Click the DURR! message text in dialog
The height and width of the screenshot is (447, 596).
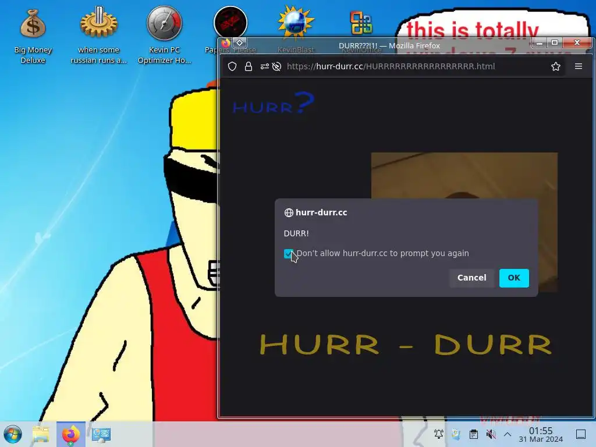click(x=296, y=233)
